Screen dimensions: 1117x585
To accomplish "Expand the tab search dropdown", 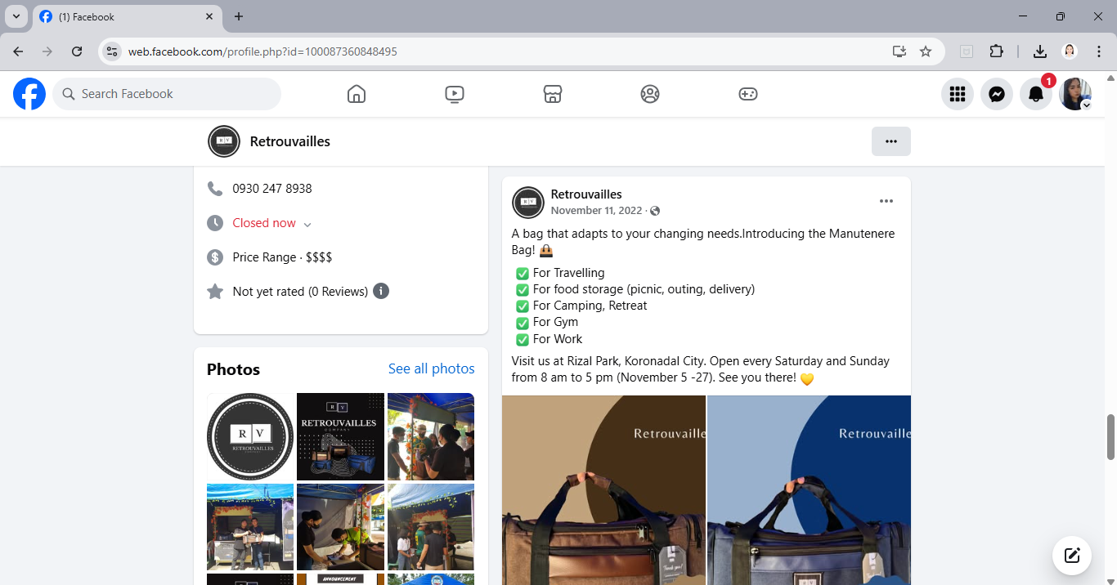I will point(16,16).
